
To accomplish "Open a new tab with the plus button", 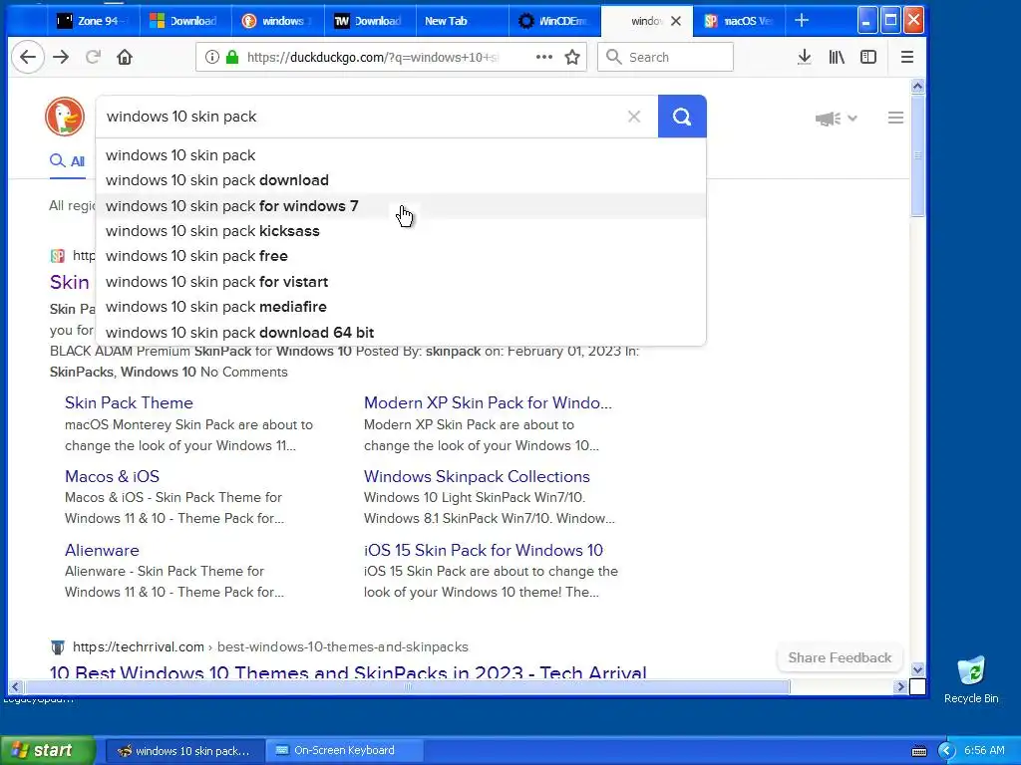I will click(x=802, y=21).
